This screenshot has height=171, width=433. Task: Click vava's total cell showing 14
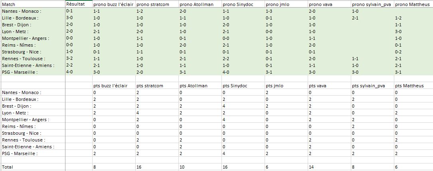tap(329, 166)
